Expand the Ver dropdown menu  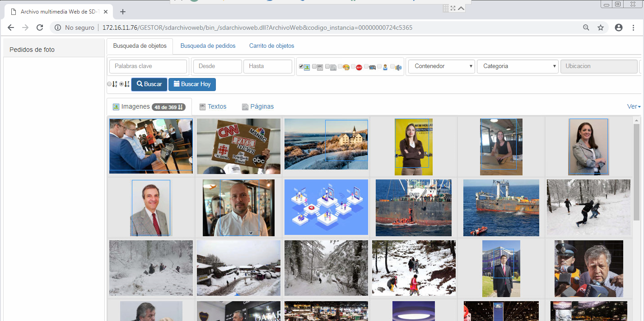pos(634,106)
